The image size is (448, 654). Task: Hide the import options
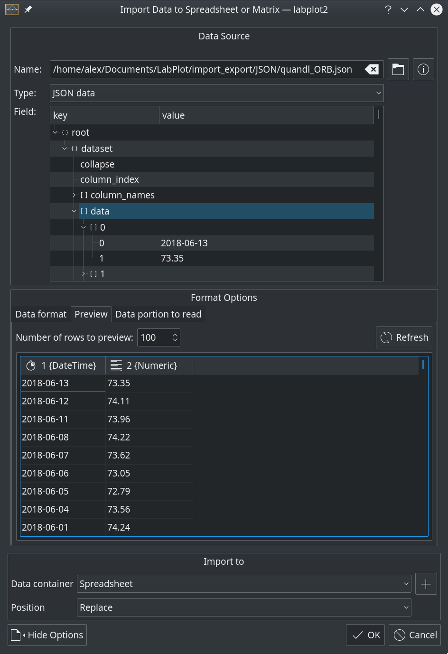click(x=47, y=635)
